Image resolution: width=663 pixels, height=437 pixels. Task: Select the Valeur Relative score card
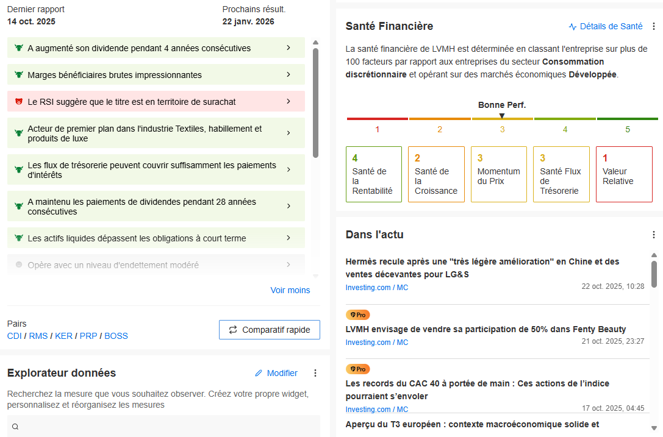pos(623,174)
